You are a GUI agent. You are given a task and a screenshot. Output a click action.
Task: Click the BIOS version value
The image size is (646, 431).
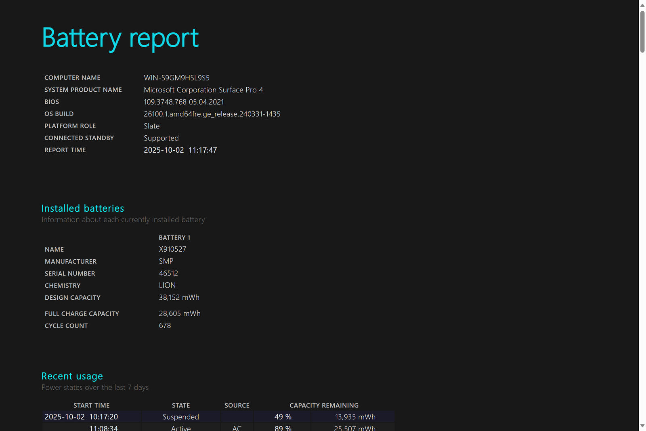pyautogui.click(x=184, y=102)
